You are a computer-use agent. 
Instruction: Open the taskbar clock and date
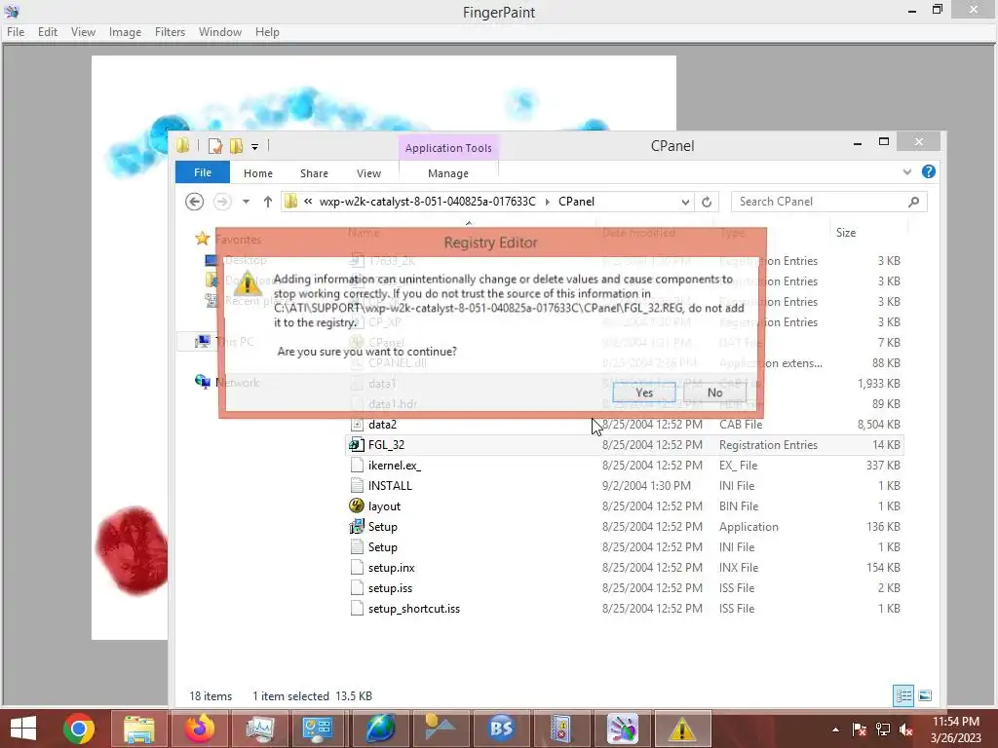955,729
